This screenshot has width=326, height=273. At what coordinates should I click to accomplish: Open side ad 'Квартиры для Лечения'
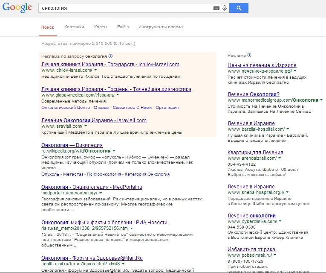[255, 153]
